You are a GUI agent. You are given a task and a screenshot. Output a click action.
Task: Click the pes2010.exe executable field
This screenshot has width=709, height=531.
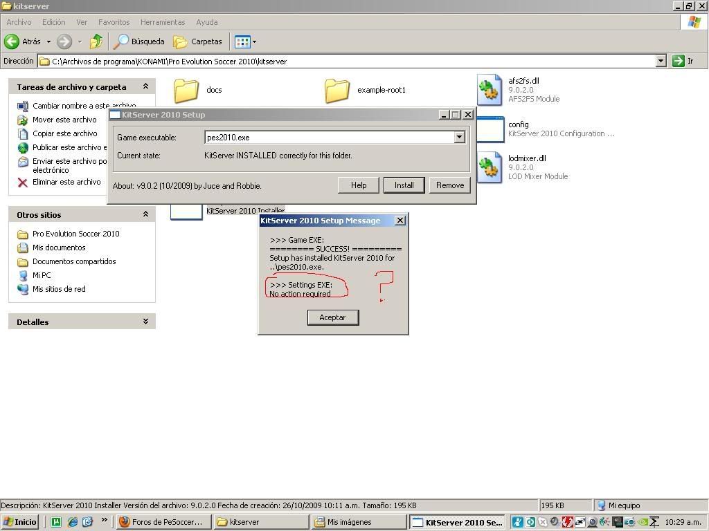click(329, 138)
